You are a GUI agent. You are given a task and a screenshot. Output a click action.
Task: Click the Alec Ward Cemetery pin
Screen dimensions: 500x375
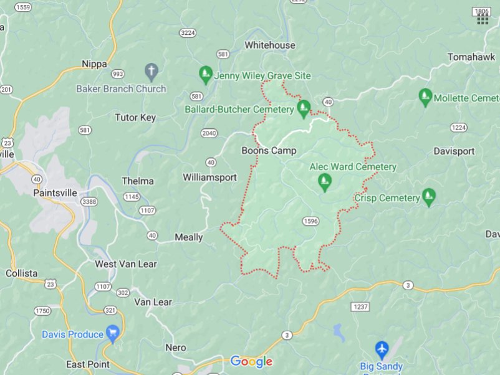(325, 183)
